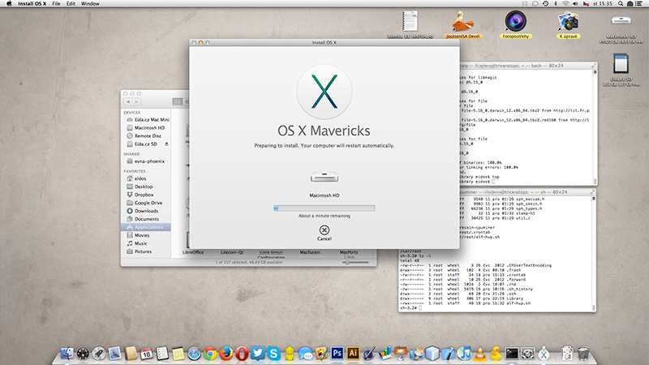Click the bash terminal window scrollbar
This screenshot has width=649, height=365.
pyautogui.click(x=595, y=127)
